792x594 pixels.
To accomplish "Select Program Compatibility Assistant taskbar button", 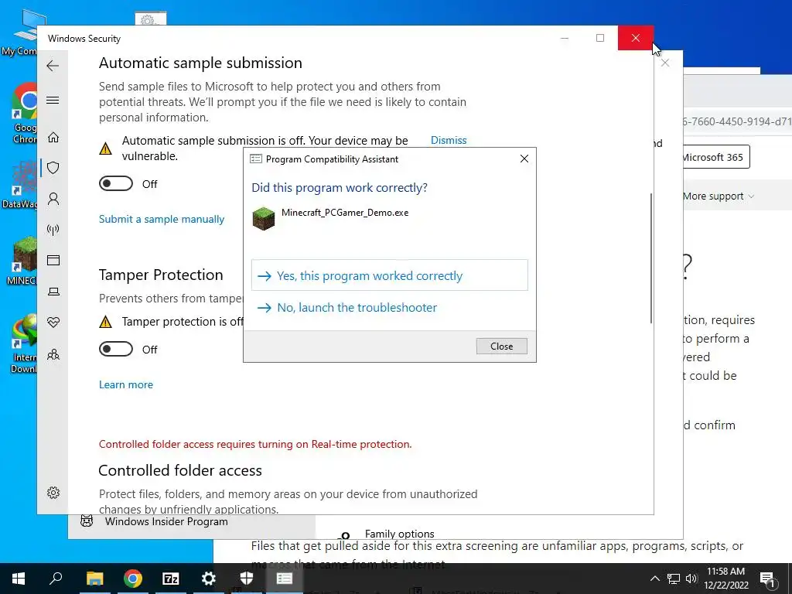I will (x=285, y=579).
